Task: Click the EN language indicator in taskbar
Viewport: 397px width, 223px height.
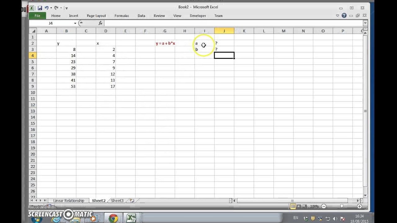Action: point(296,218)
